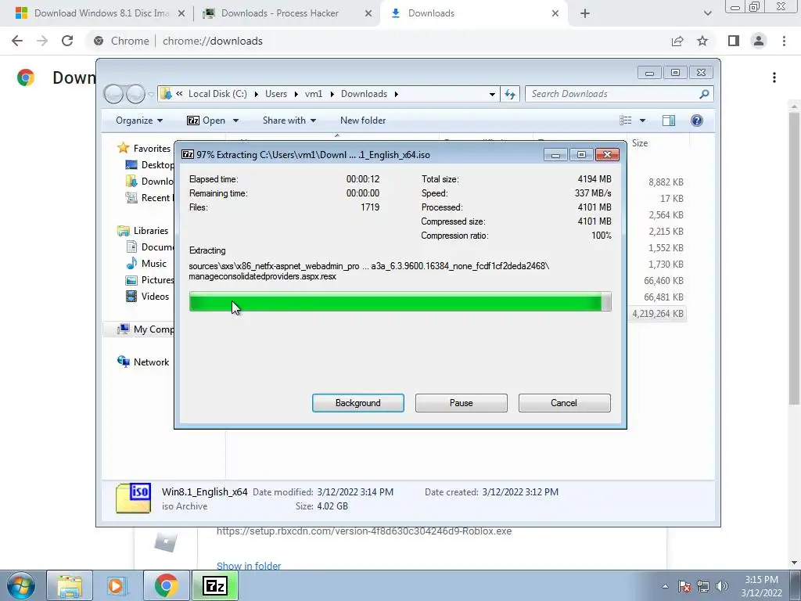Open Windows Media Player from taskbar

pyautogui.click(x=117, y=585)
